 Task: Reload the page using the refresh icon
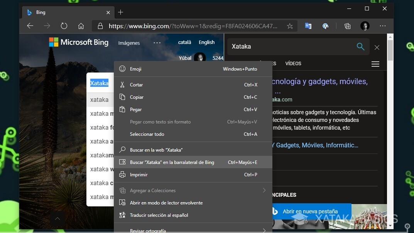64,26
